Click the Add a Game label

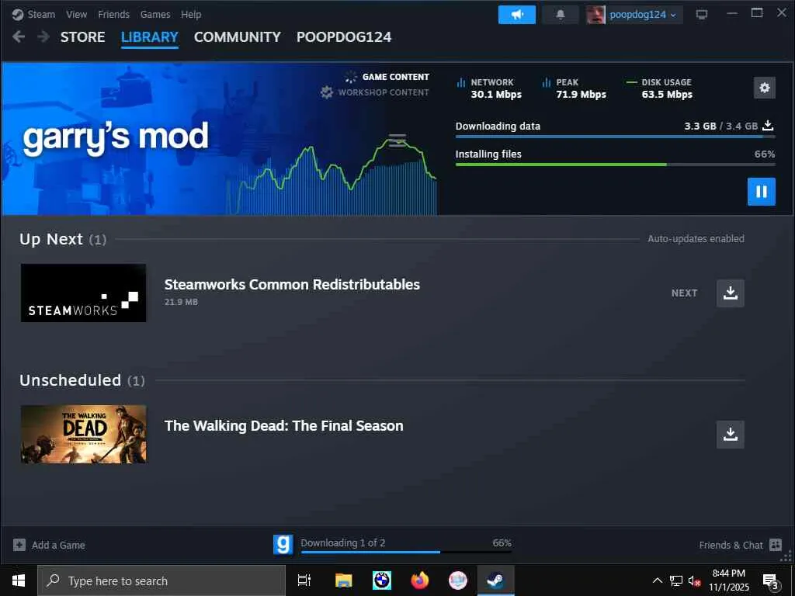(x=58, y=546)
